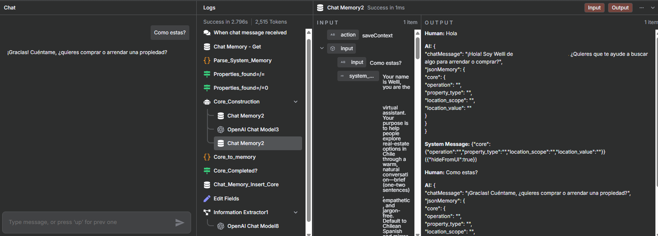
Task: Click the chat message input field
Action: 88,222
